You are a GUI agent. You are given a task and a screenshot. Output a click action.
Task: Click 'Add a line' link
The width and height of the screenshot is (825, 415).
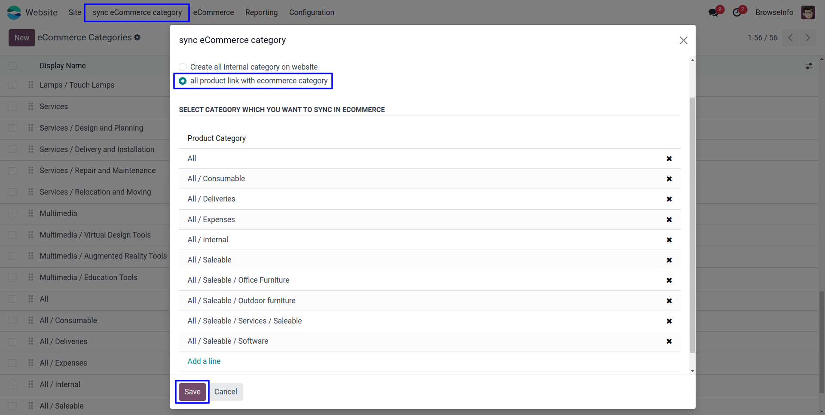204,361
